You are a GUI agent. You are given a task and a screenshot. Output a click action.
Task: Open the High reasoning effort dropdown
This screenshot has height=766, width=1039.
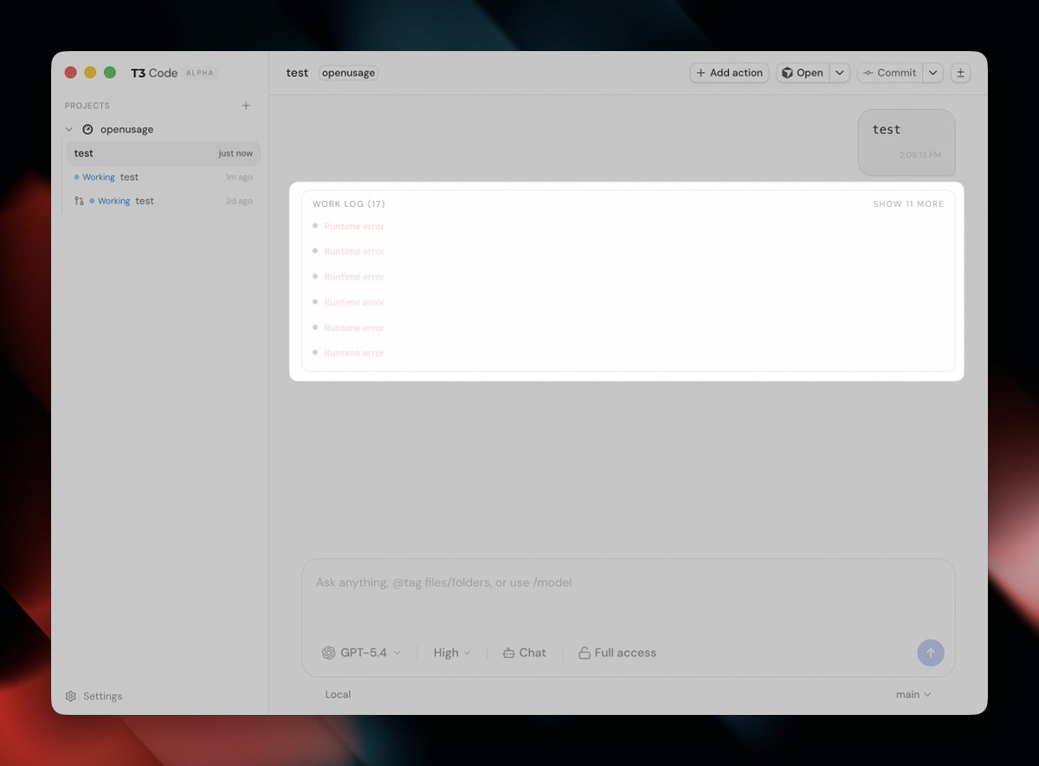point(452,653)
